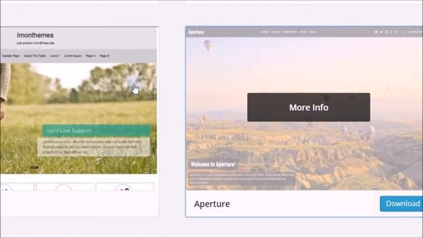Download the Aperture theme
The width and height of the screenshot is (423, 238).
[x=401, y=204]
